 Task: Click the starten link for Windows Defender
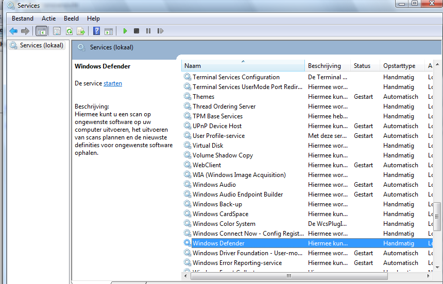[113, 83]
